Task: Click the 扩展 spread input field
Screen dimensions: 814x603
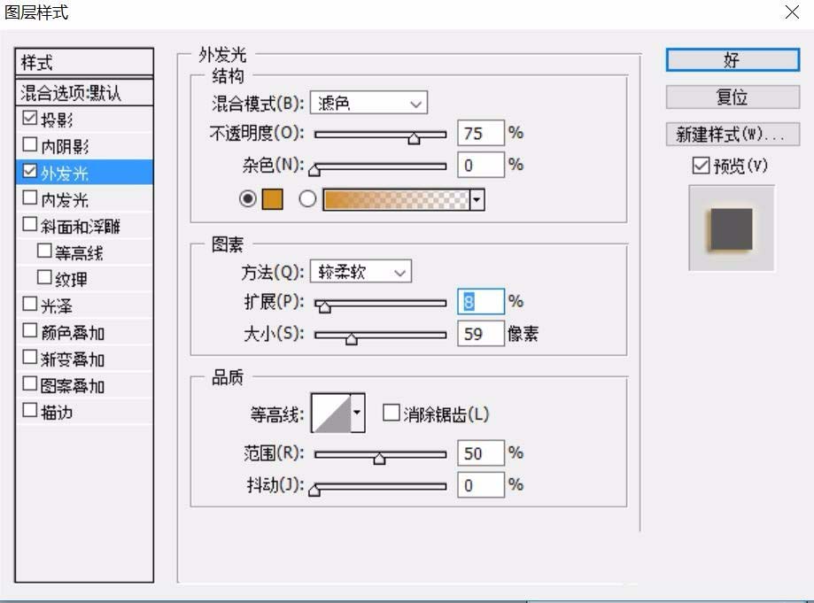Action: tap(479, 302)
